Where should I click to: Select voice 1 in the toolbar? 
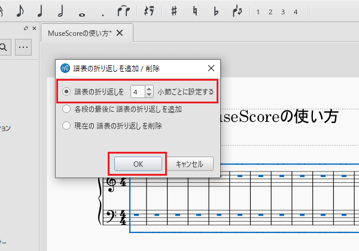258,11
